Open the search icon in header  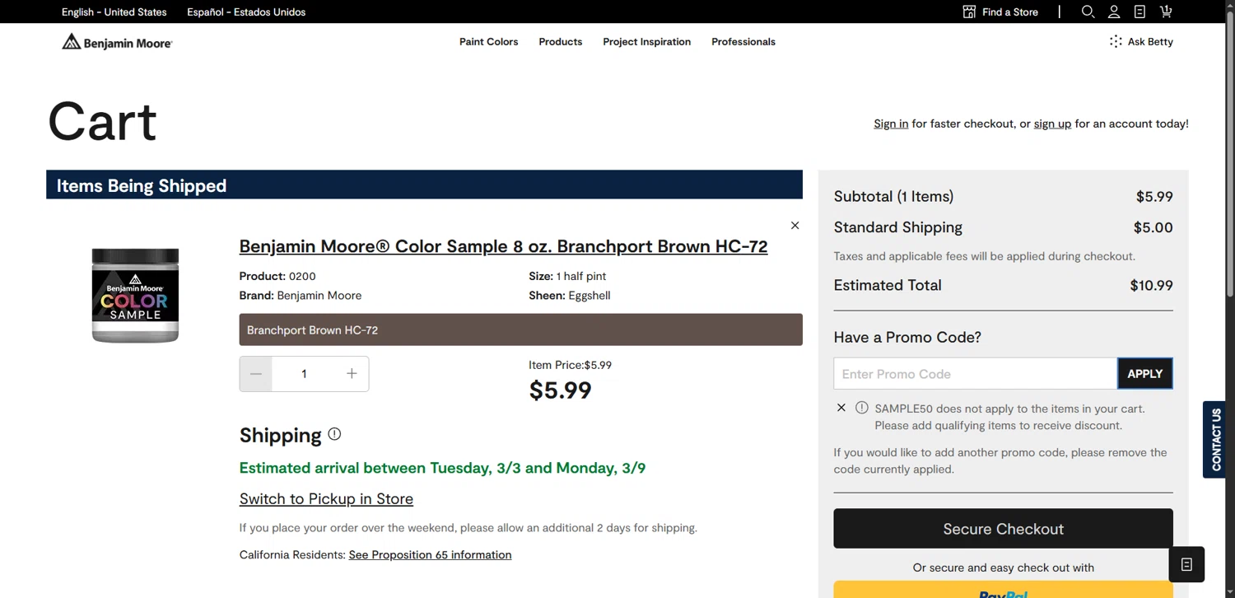1088,12
